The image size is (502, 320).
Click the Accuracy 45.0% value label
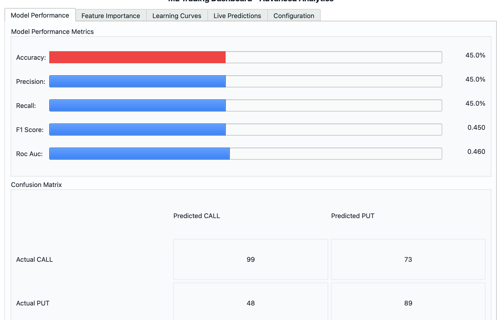click(x=475, y=55)
